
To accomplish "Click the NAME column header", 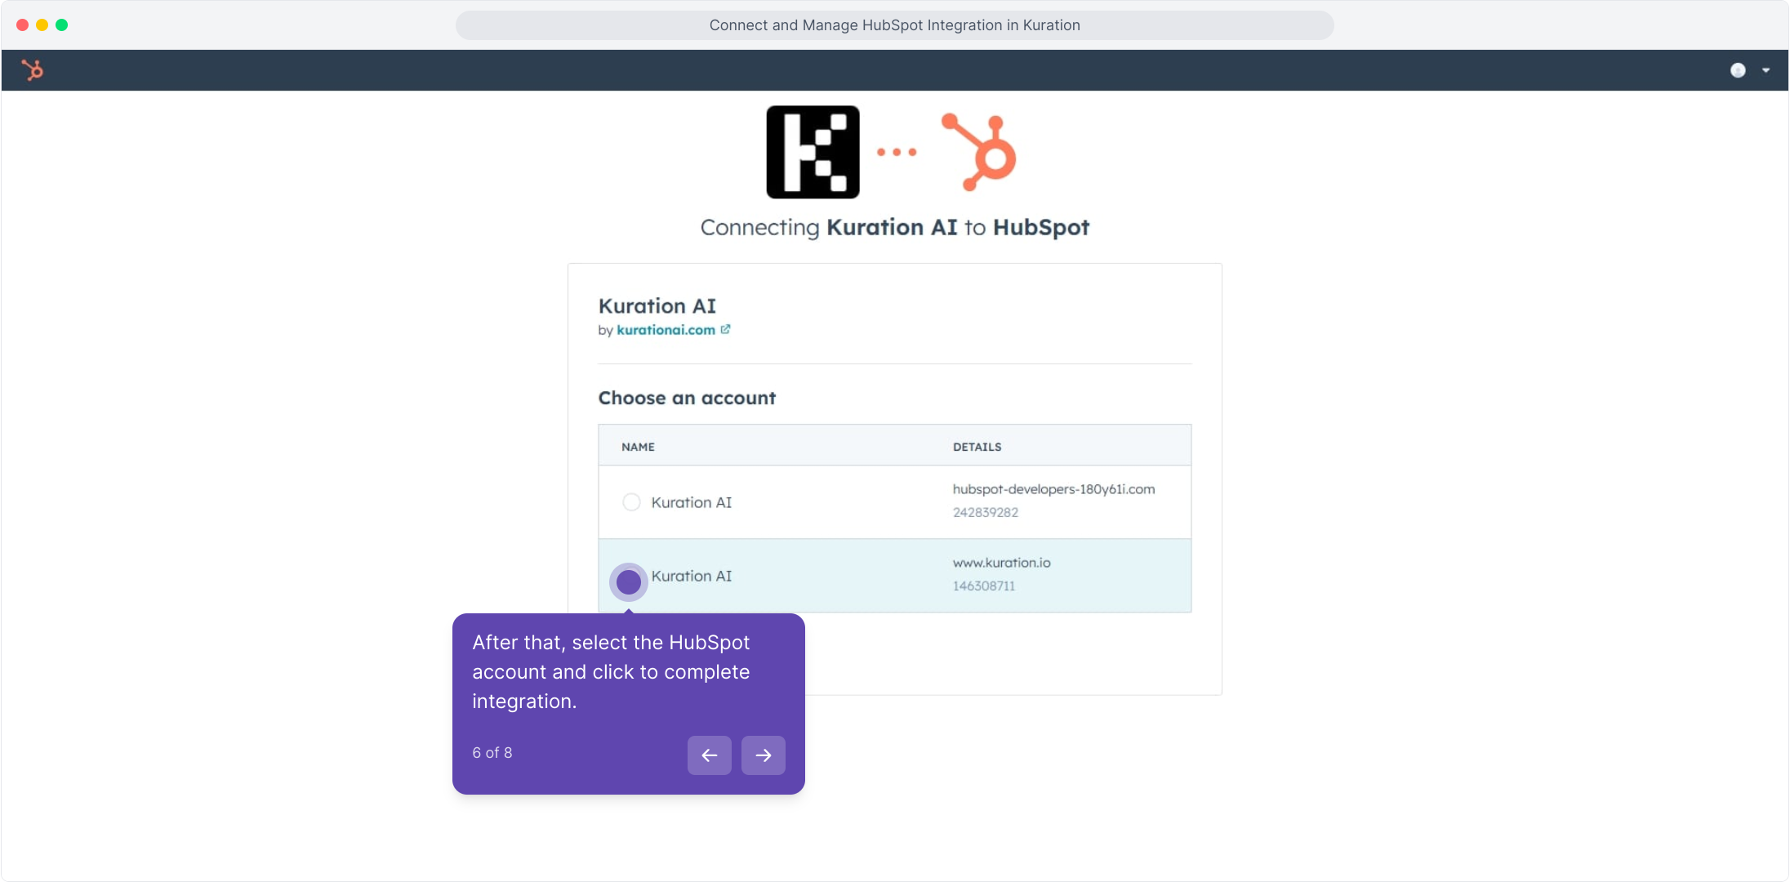I will 638,447.
